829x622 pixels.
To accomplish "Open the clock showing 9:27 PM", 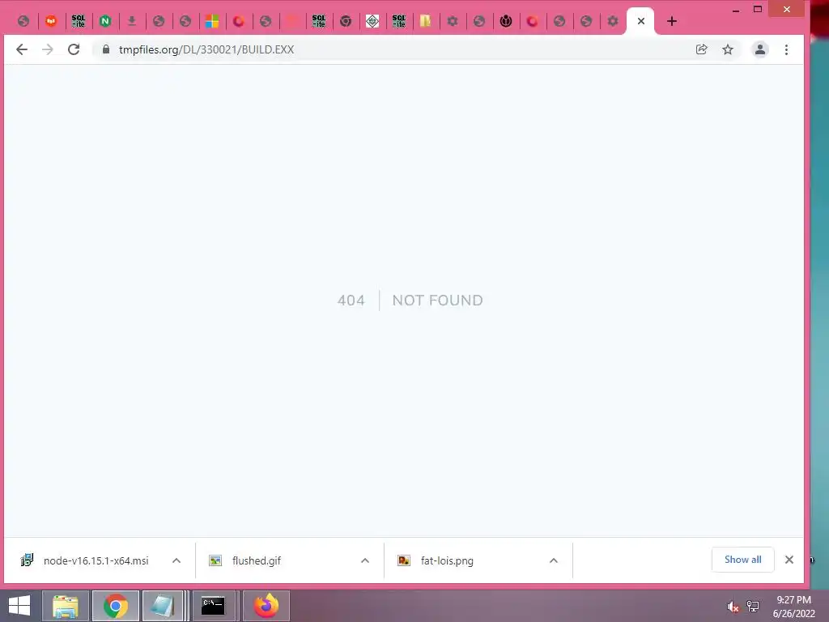I will point(793,607).
